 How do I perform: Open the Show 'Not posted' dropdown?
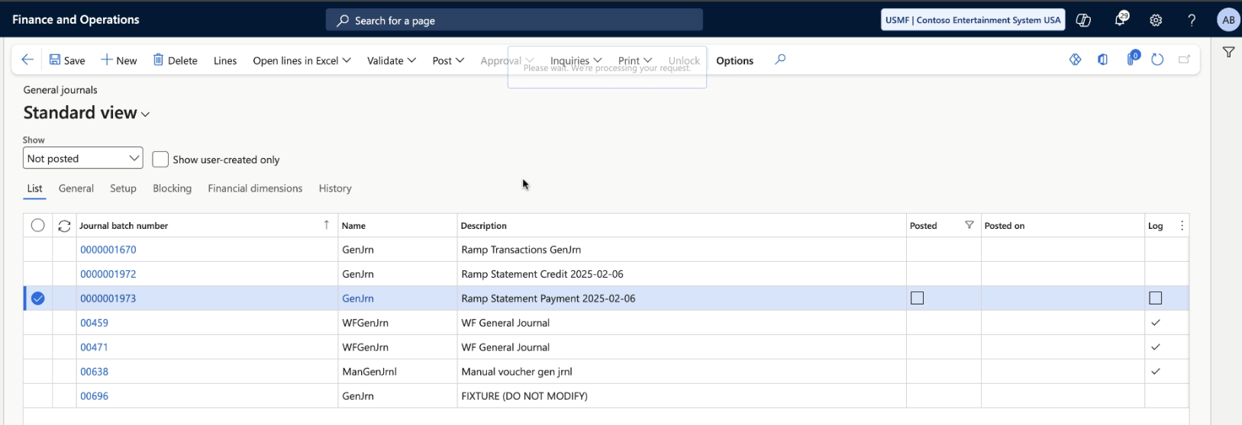click(x=82, y=159)
